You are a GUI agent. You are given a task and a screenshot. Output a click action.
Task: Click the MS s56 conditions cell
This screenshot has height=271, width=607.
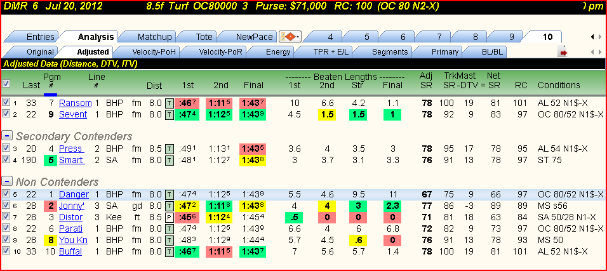(553, 206)
